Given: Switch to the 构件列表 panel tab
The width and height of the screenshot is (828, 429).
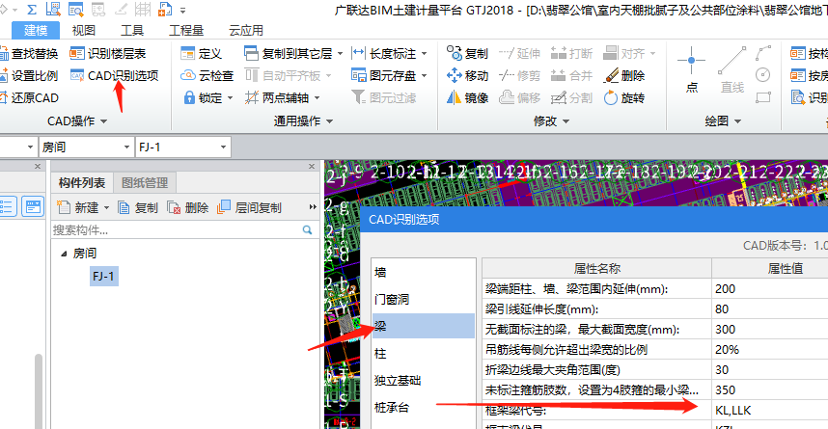Looking at the screenshot, I should point(82,183).
